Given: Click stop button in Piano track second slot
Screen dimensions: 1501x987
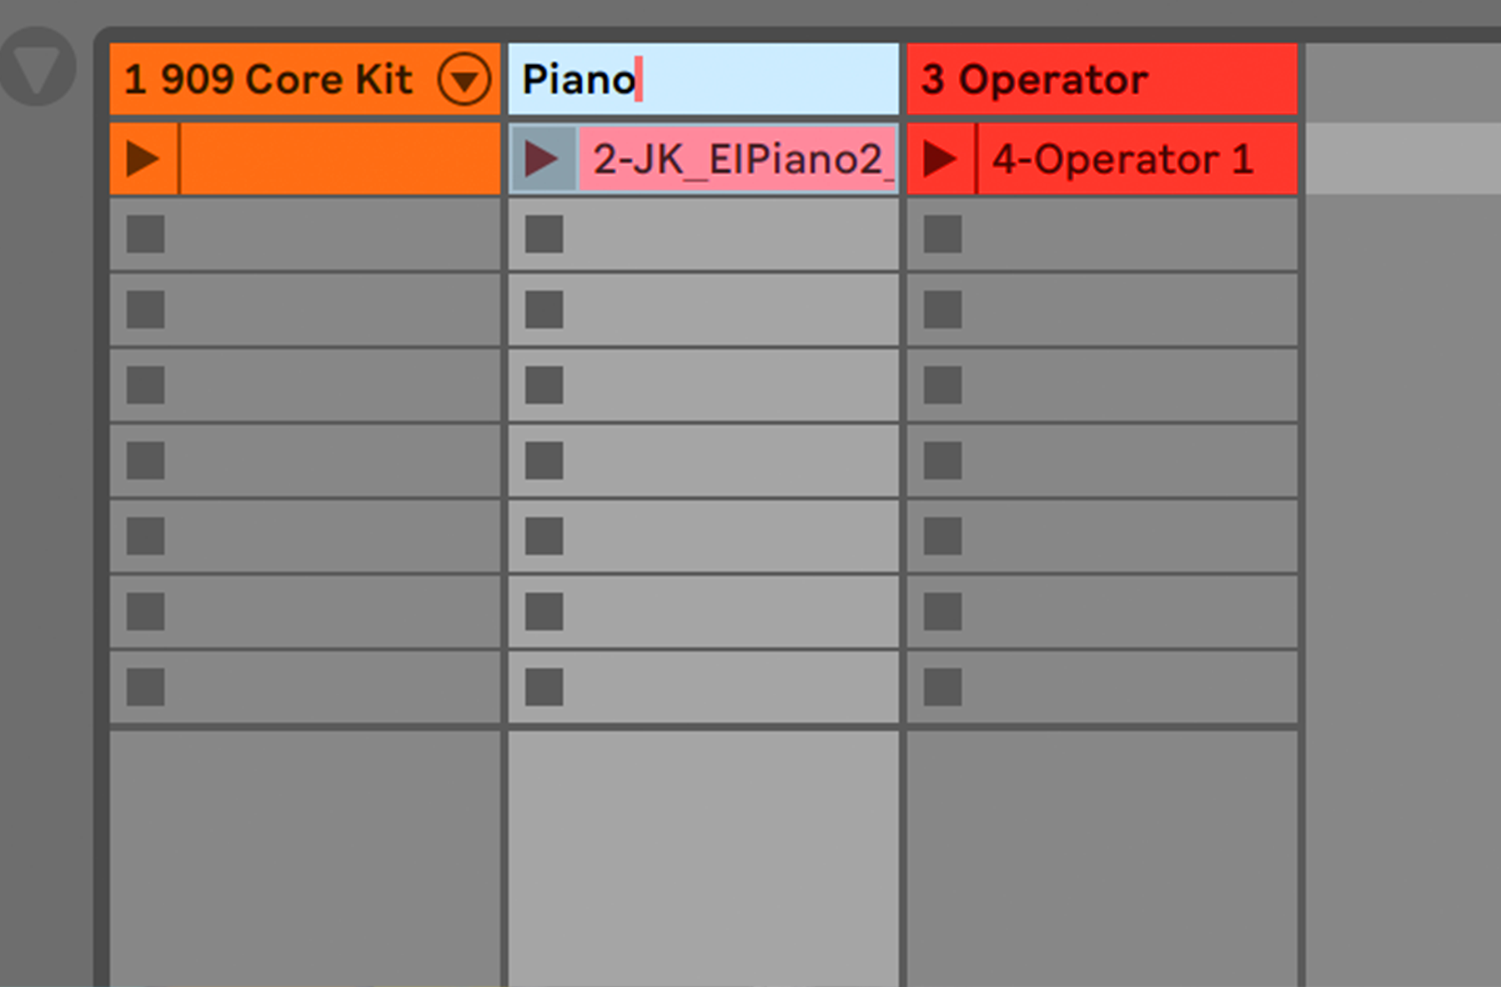Looking at the screenshot, I should (544, 234).
